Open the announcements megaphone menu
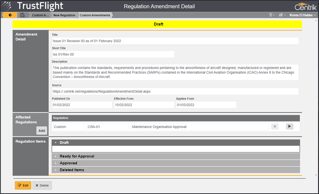 [281, 15]
